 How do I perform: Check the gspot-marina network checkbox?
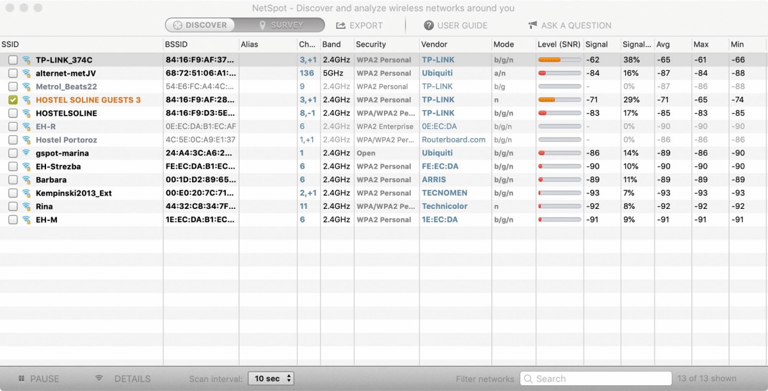pos(13,153)
